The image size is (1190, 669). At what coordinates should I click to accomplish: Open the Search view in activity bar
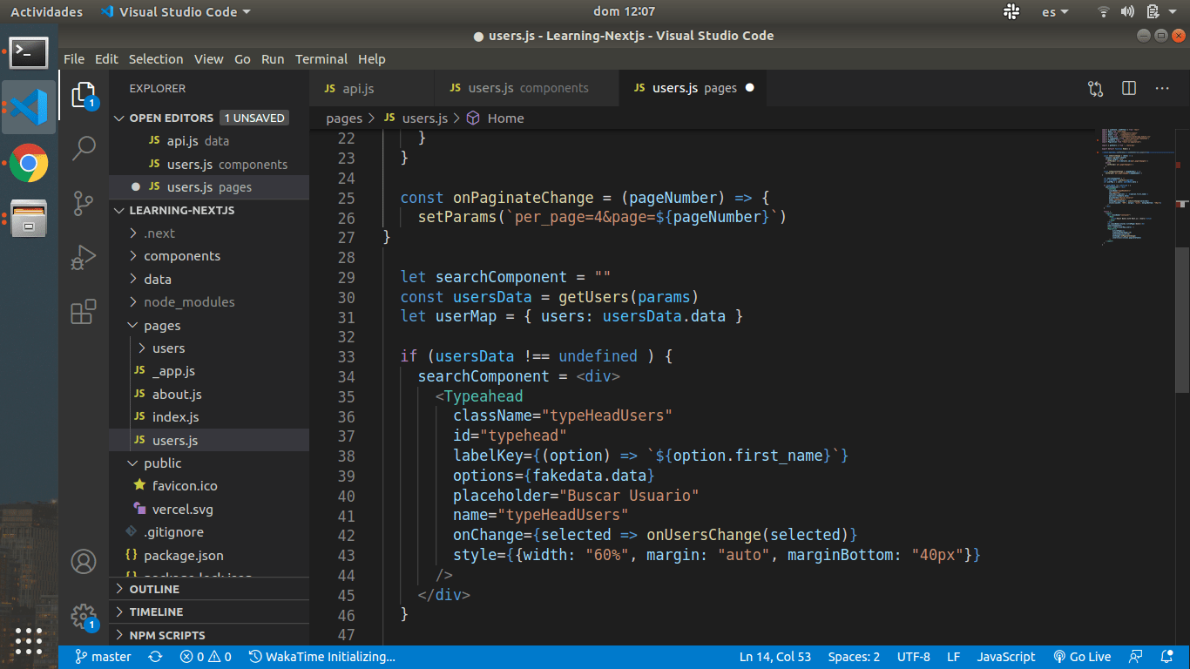coord(84,148)
